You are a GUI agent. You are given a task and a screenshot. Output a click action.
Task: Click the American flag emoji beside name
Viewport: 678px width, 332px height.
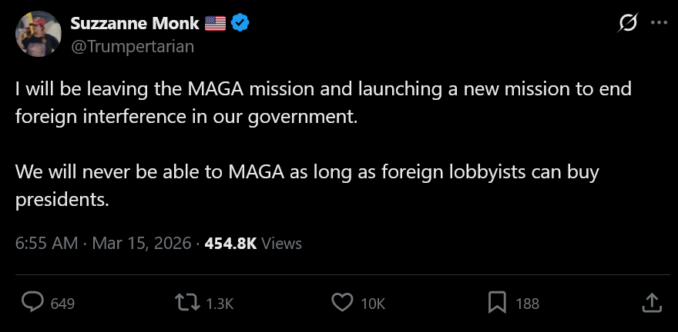[215, 23]
